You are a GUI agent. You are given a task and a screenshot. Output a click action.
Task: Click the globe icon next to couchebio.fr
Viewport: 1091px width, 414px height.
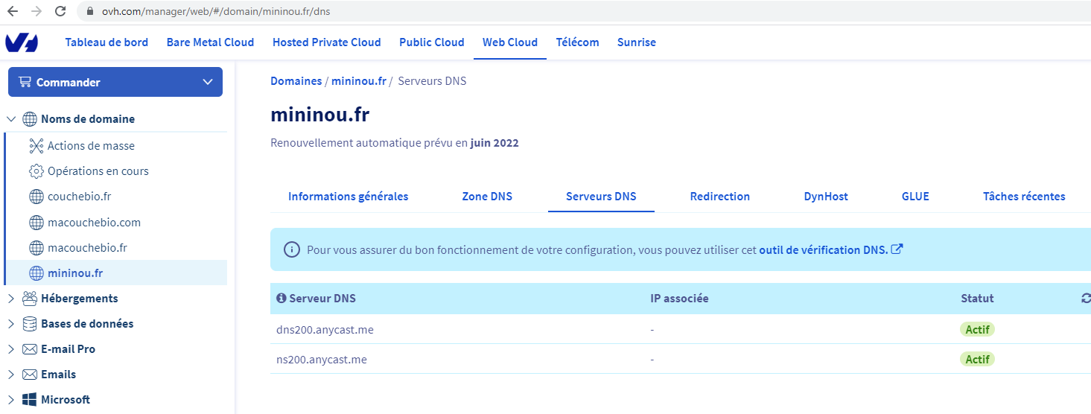click(x=36, y=197)
